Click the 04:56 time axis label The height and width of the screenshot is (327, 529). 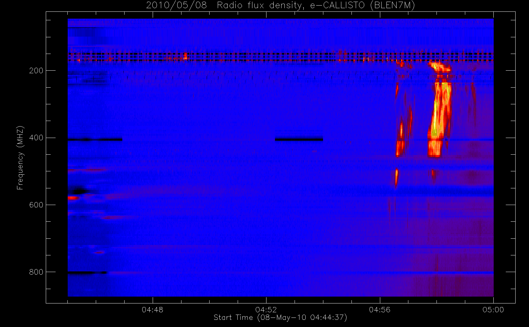380,310
